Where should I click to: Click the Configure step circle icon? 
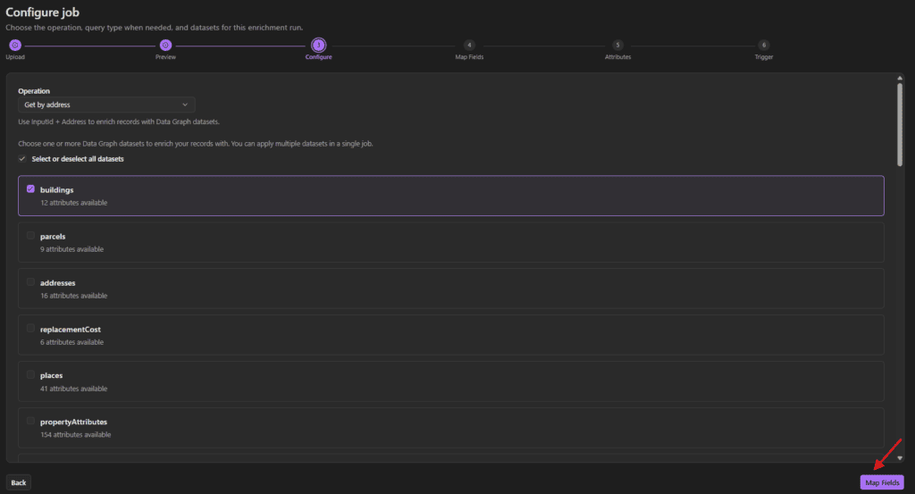319,45
